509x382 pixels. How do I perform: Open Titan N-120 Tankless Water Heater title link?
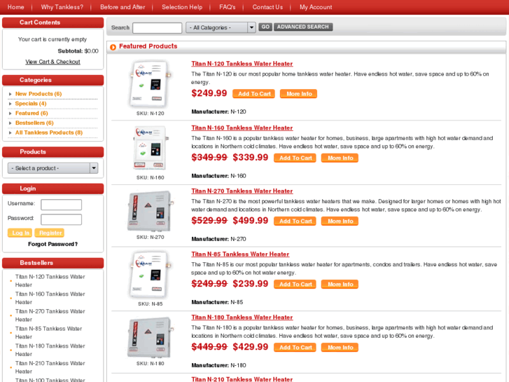[x=242, y=64]
